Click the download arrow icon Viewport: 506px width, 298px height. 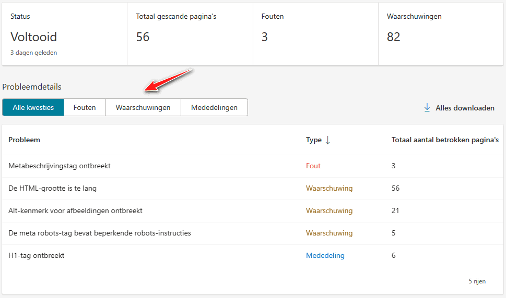pos(427,108)
